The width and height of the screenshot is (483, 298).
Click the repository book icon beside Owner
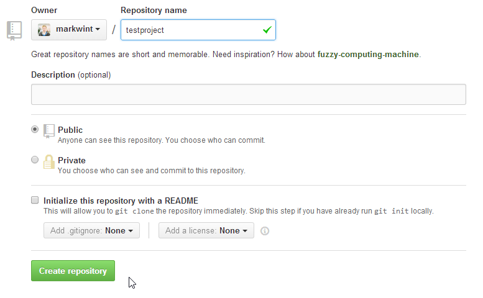point(14,30)
